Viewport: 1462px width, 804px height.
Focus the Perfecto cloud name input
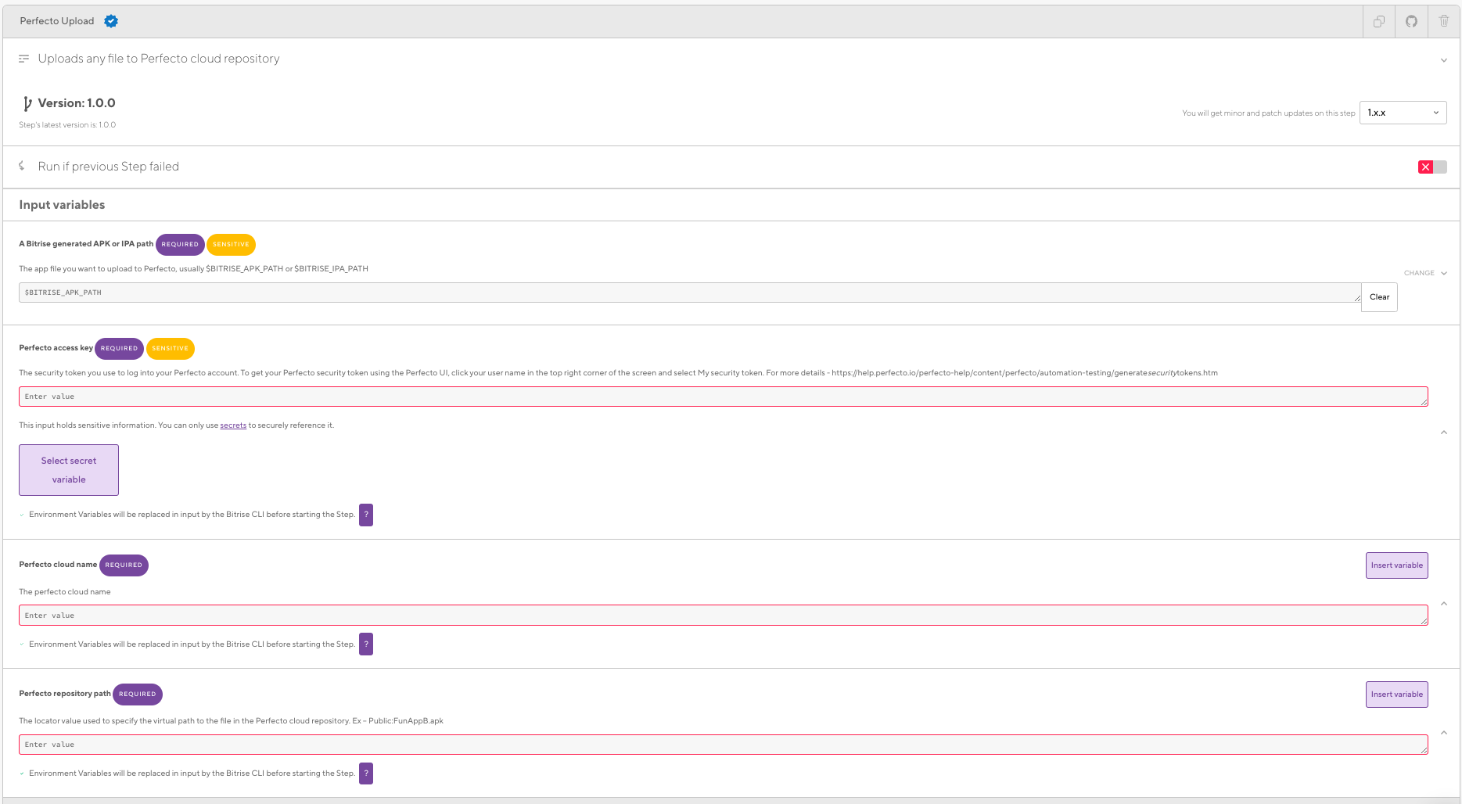coord(724,616)
